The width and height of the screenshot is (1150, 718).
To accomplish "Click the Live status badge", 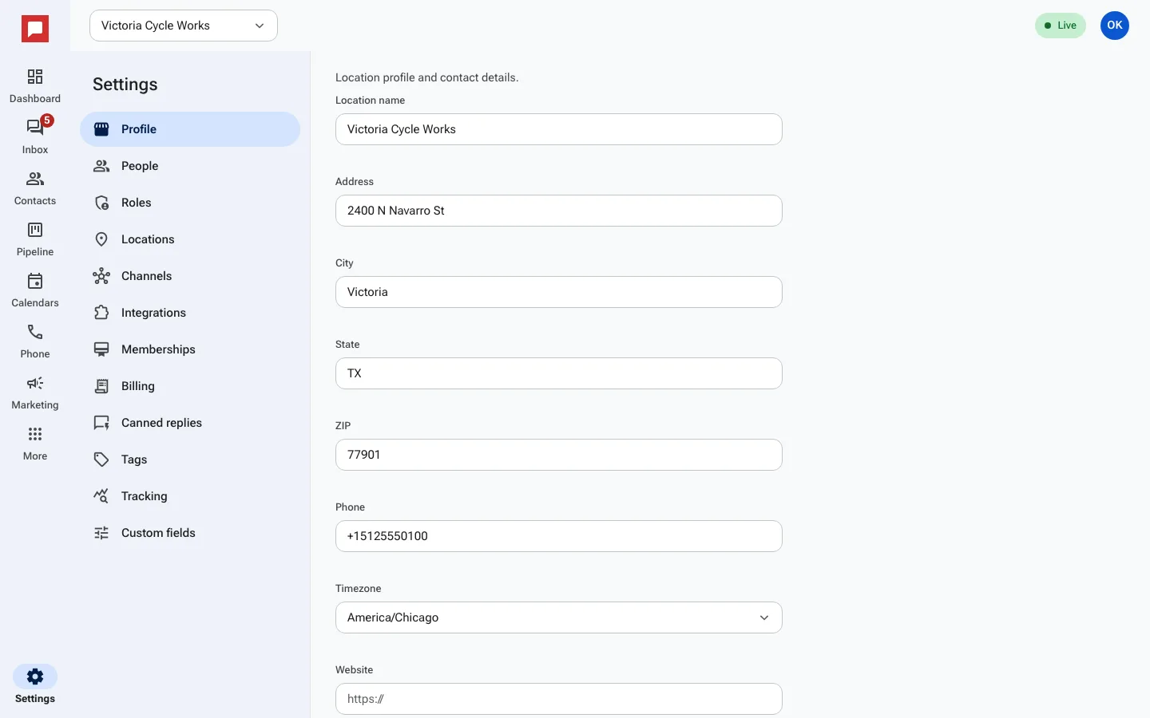I will pos(1061,26).
